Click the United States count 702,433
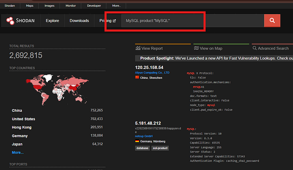The height and width of the screenshot is (170, 293). pos(97,119)
